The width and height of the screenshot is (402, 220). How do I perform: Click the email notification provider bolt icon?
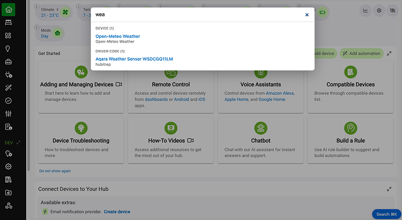pyautogui.click(x=45, y=211)
